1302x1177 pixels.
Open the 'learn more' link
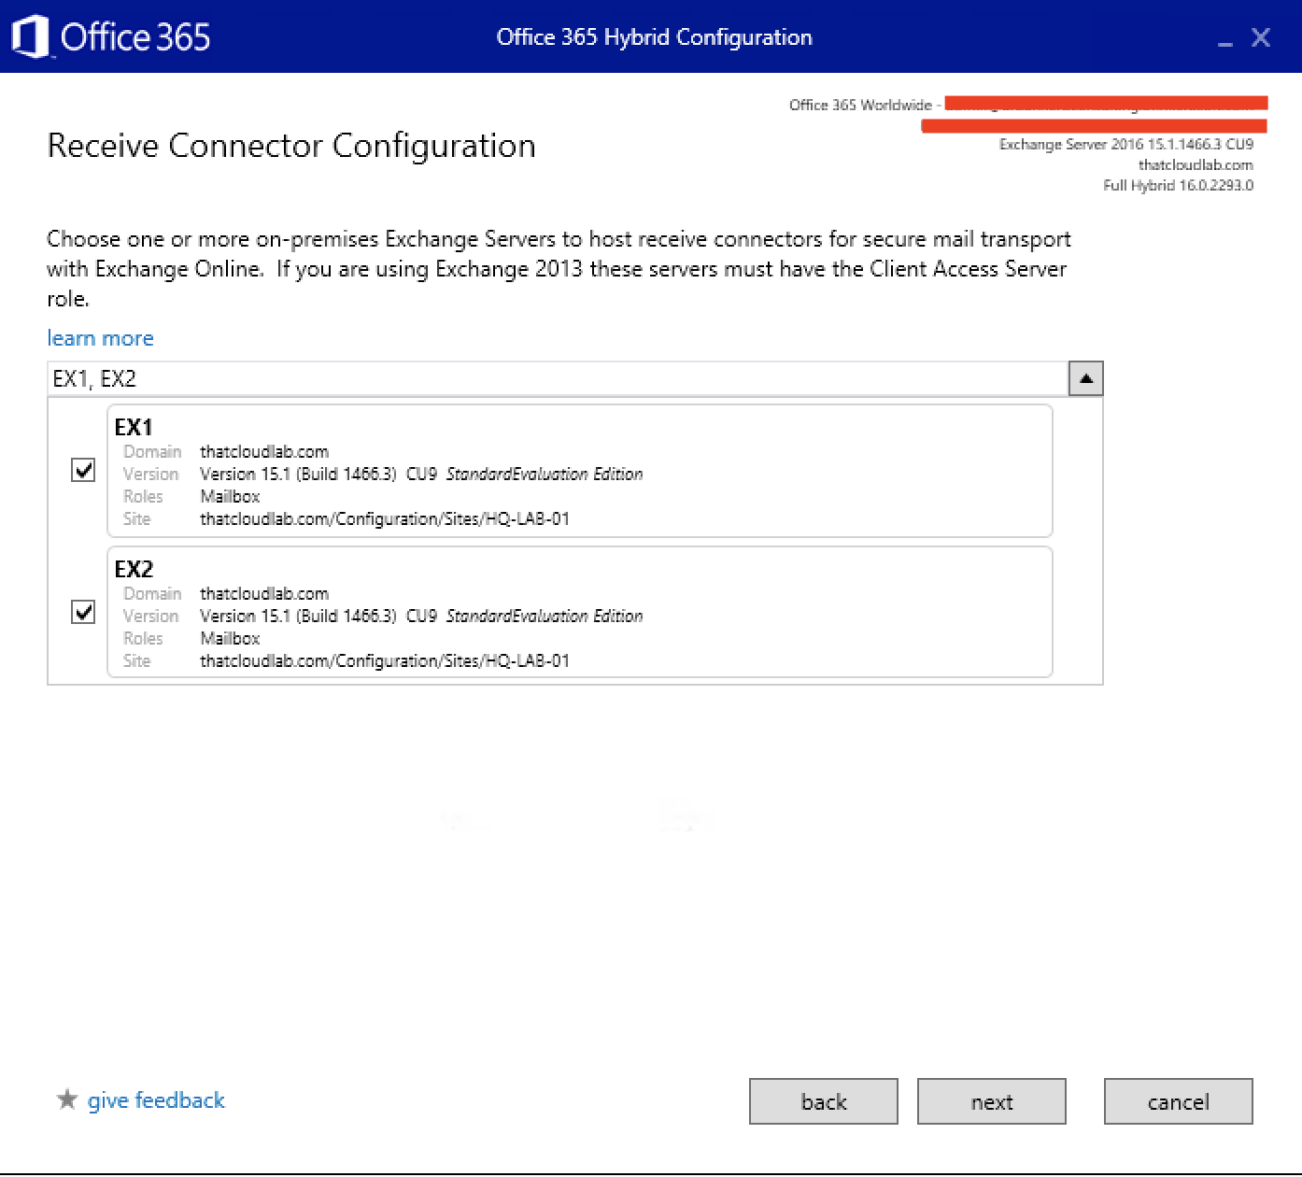point(100,338)
